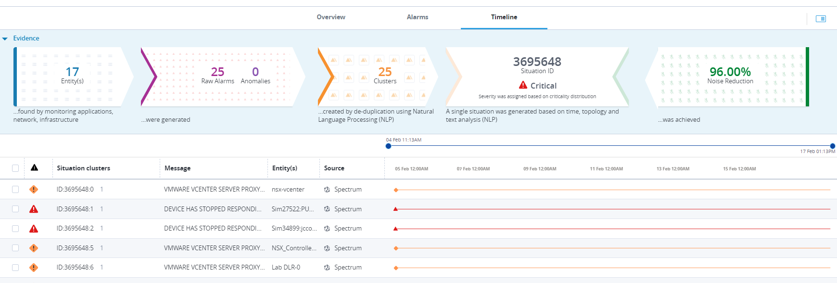Click the 25 Raw Alarms count

pos(217,72)
